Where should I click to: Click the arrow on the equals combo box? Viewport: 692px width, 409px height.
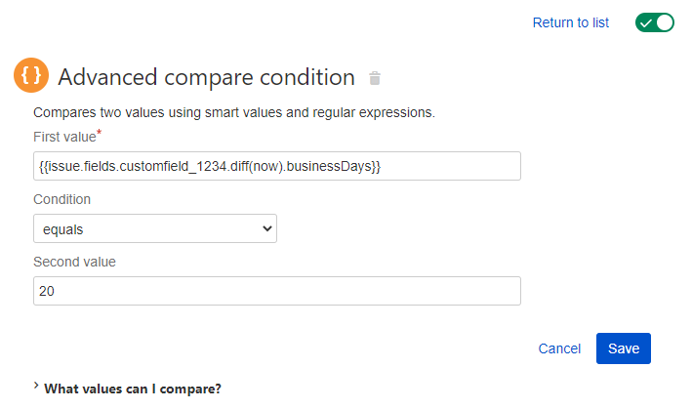click(266, 228)
